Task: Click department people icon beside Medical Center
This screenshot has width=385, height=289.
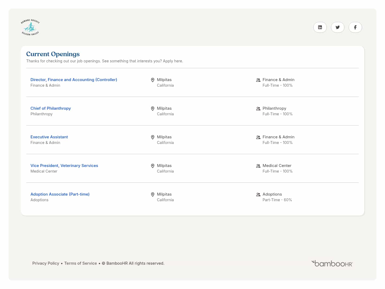Action: point(258,166)
